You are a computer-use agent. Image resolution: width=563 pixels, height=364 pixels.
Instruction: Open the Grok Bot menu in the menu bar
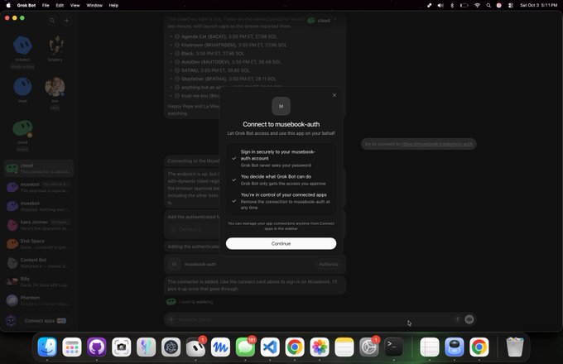point(26,6)
